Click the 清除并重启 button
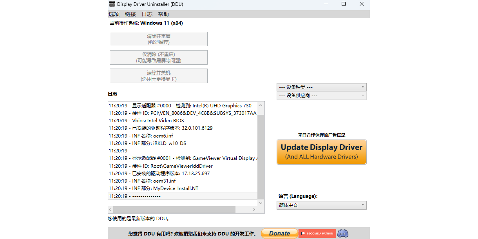478x239 pixels. [158, 39]
